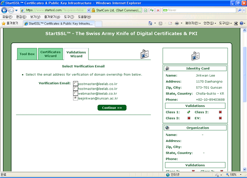
Task: Open the 100% zoom level control
Action: coord(234,175)
